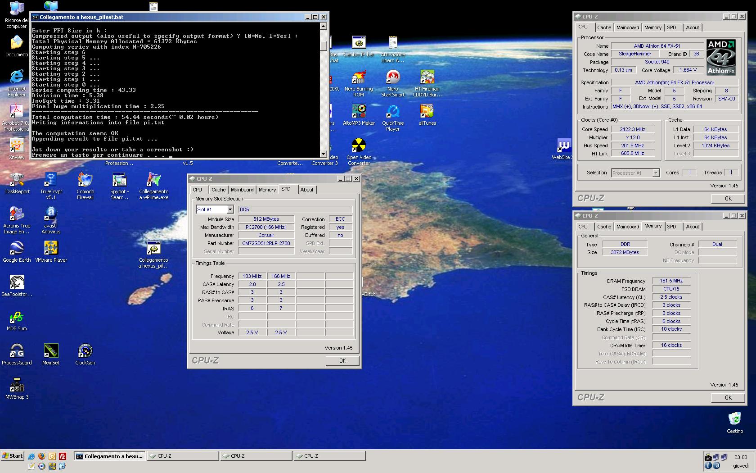Open the Processor #1 selection dropdown
This screenshot has width=756, height=473.
(x=656, y=173)
